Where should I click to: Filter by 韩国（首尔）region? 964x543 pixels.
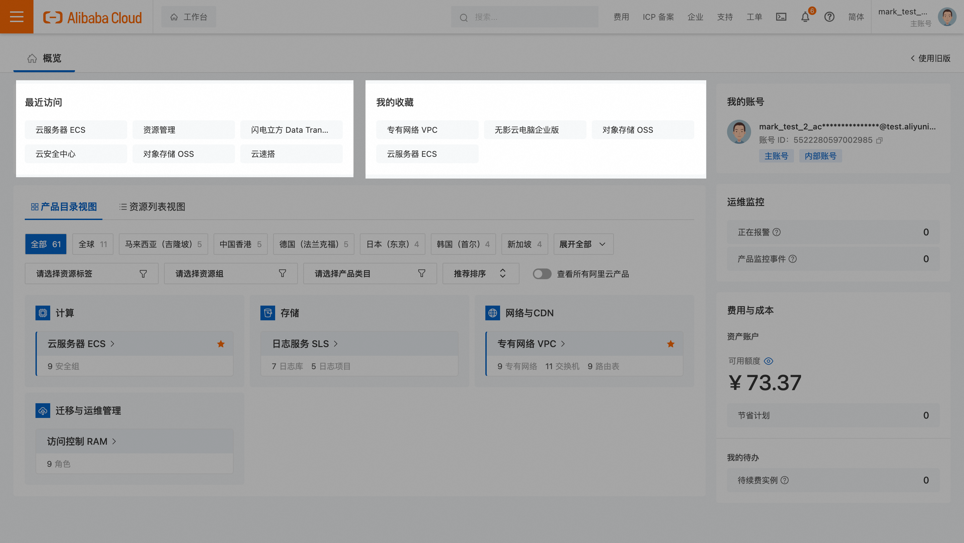click(x=463, y=244)
